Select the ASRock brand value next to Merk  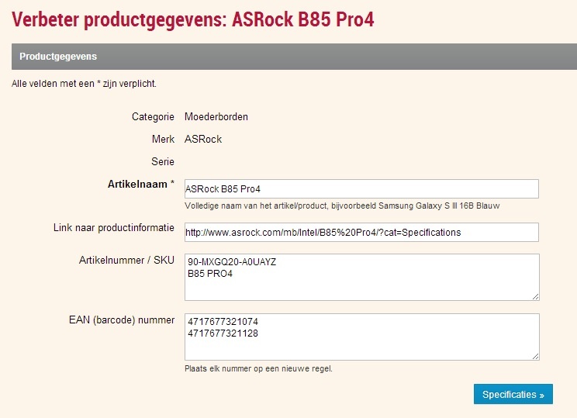(x=203, y=140)
